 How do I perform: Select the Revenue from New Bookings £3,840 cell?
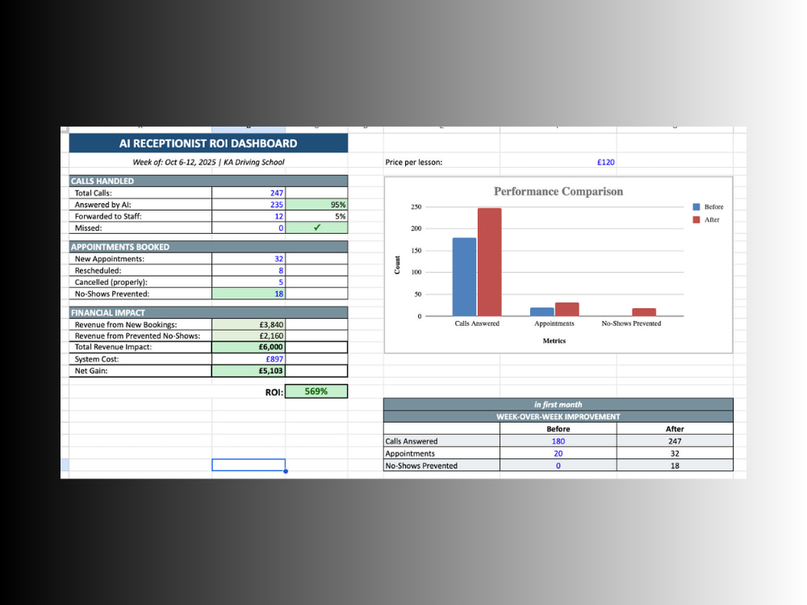point(249,324)
